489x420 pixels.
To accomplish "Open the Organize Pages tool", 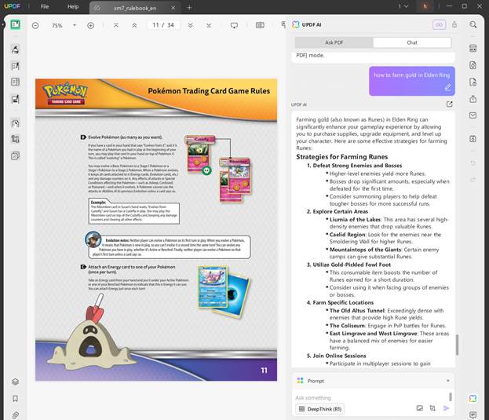I will click(15, 82).
